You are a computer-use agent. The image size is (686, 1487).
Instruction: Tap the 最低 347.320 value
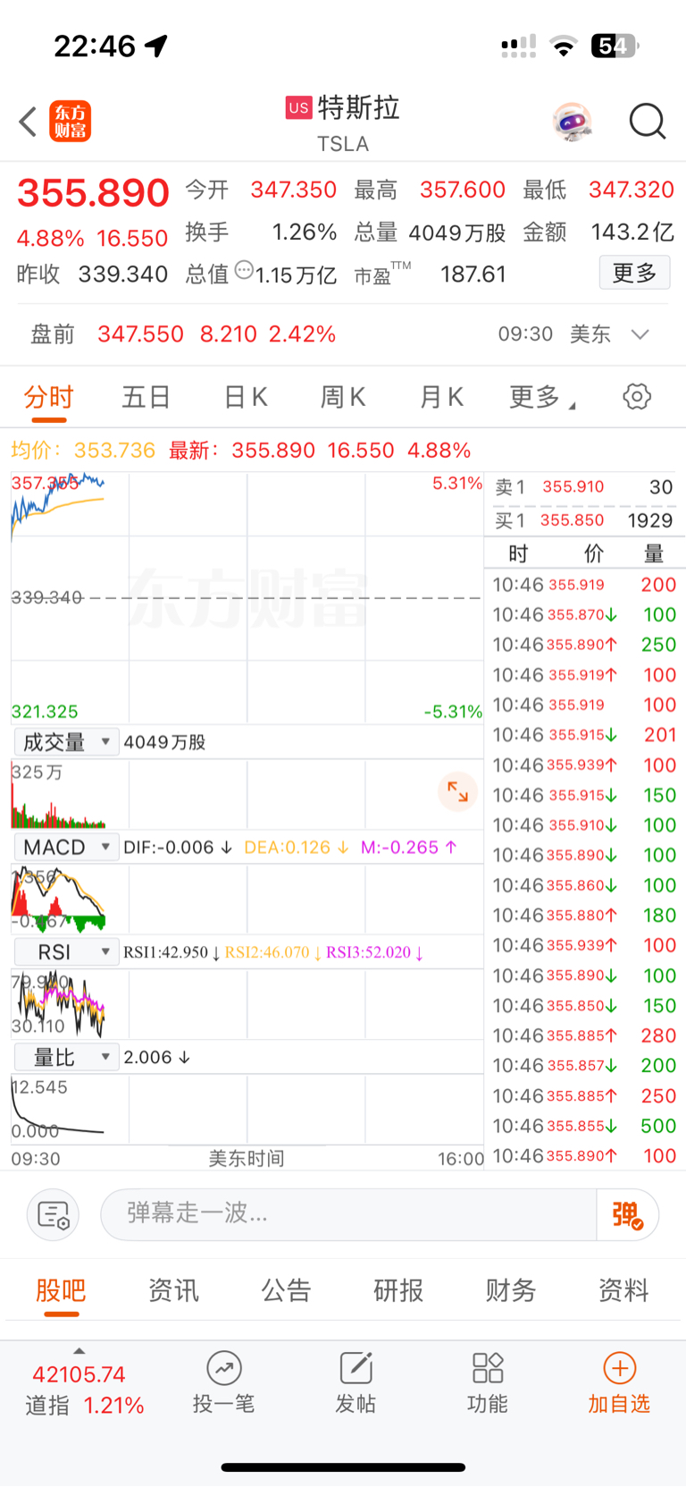[632, 190]
